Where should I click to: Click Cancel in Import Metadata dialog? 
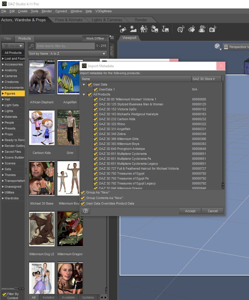(213, 211)
